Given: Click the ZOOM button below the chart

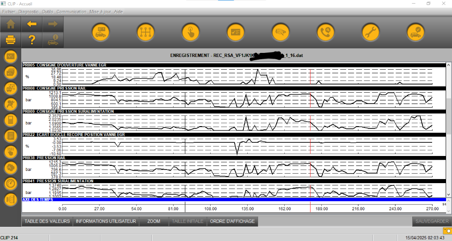Looking at the screenshot, I should [x=154, y=221].
